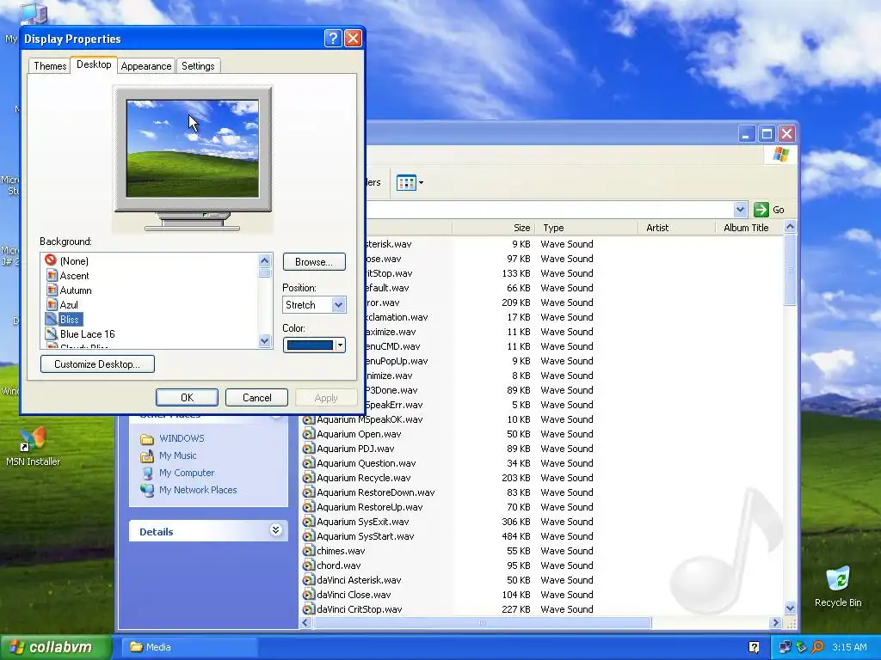This screenshot has height=660, width=881.
Task: Select daVinci Asterisk.wav file name
Action: click(359, 580)
